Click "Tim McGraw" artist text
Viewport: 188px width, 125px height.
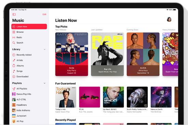click(x=156, y=112)
